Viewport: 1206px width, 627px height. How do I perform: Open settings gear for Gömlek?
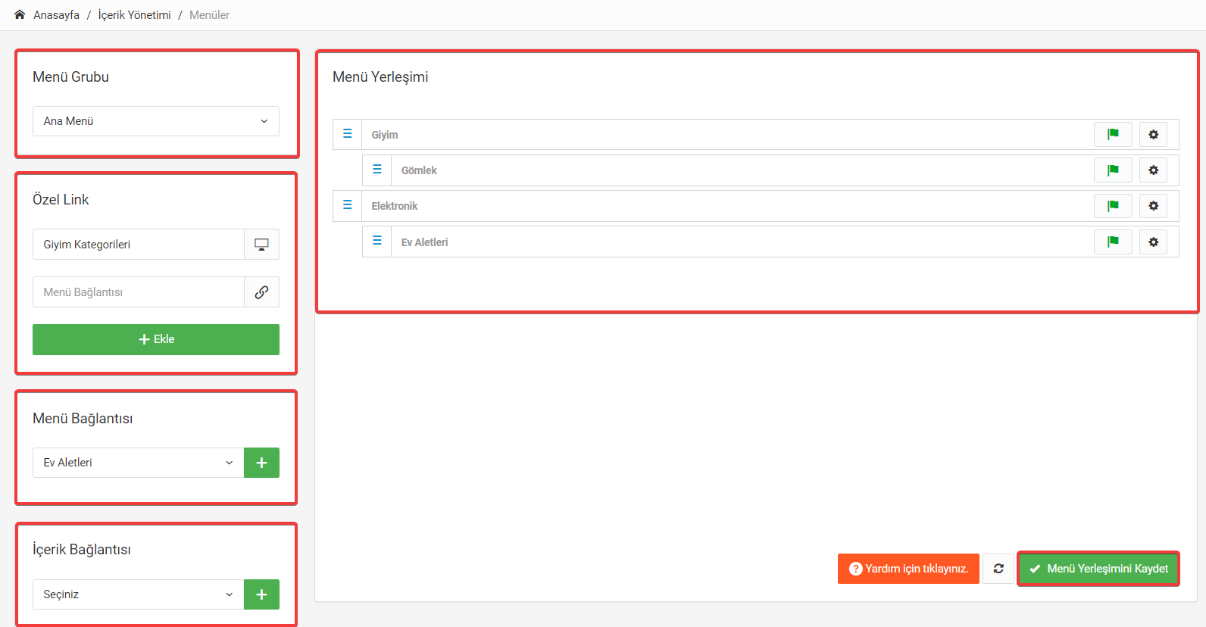point(1153,170)
